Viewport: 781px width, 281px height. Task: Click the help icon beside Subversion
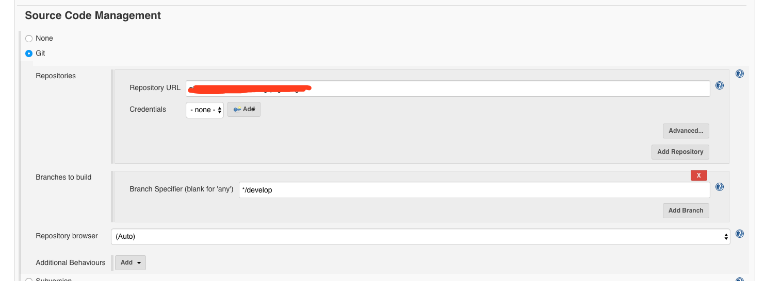739,279
